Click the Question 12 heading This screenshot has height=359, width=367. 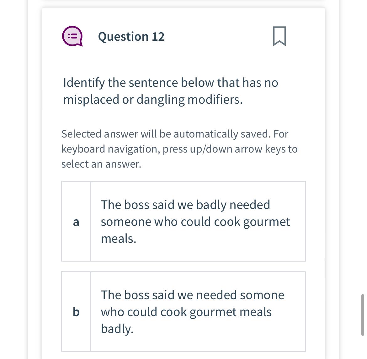(131, 36)
